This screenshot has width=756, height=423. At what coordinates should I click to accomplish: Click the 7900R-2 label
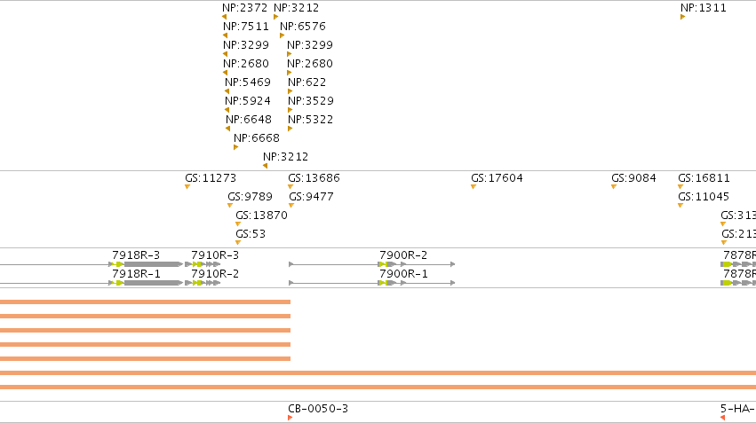point(403,255)
